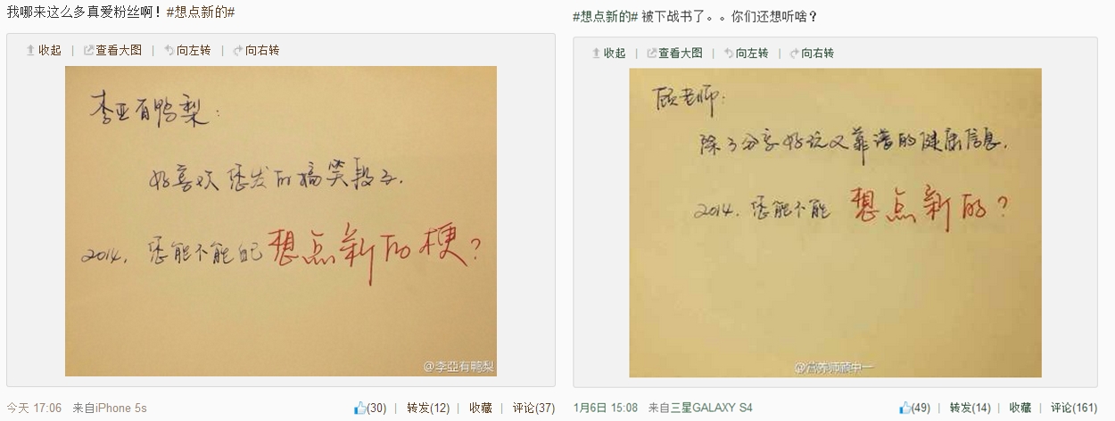Like the right post with the thumbs-up (49)
Image resolution: width=1115 pixels, height=421 pixels.
point(914,408)
